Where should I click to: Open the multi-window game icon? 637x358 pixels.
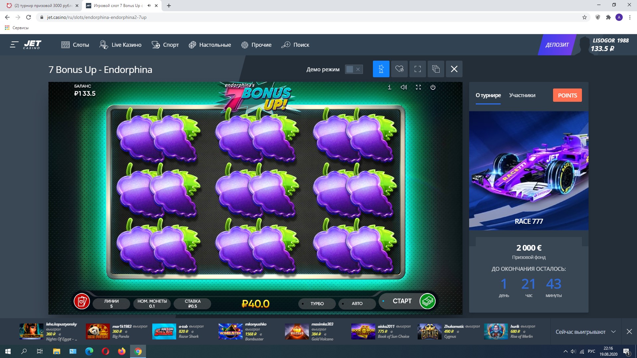click(x=436, y=69)
